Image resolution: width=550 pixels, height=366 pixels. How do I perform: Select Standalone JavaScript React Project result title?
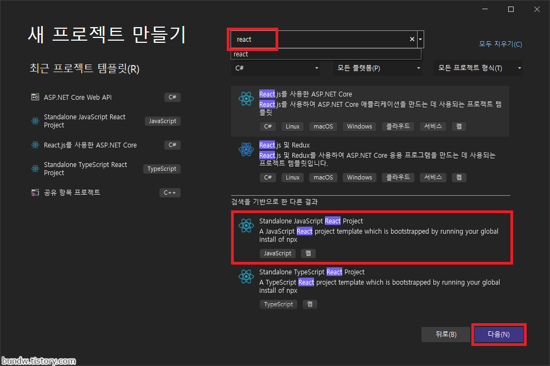pyautogui.click(x=311, y=221)
